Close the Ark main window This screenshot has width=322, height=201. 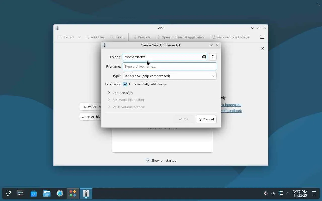(265, 28)
